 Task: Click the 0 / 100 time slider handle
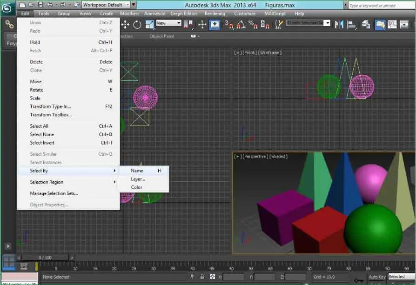[x=45, y=258]
